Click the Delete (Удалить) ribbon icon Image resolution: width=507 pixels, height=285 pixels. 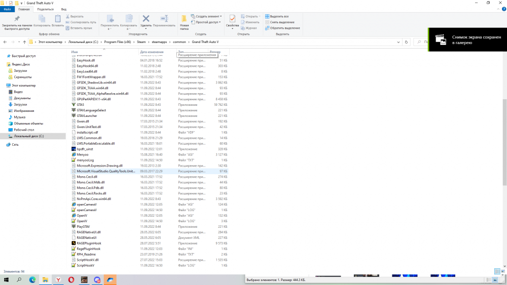click(146, 20)
